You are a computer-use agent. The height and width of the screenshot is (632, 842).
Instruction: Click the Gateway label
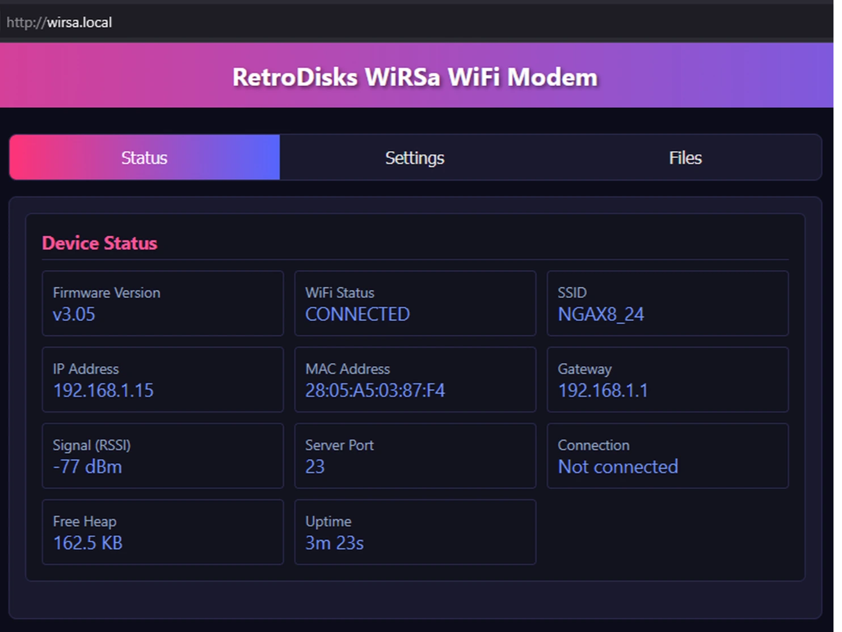[x=584, y=369]
